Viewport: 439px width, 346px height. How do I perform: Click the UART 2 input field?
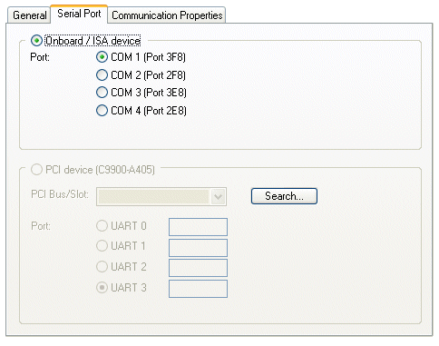[198, 268]
